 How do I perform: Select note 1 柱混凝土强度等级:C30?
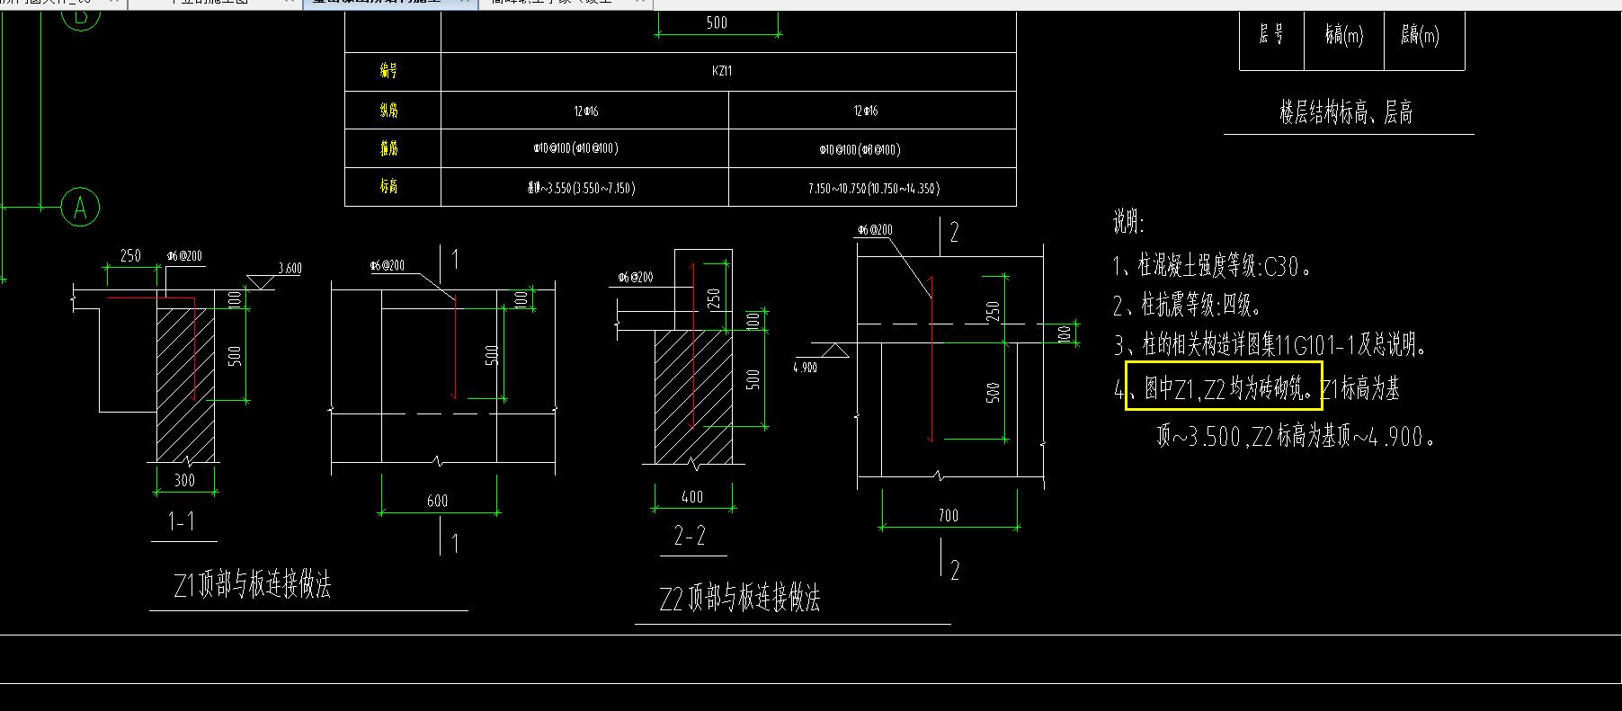coord(1211,266)
